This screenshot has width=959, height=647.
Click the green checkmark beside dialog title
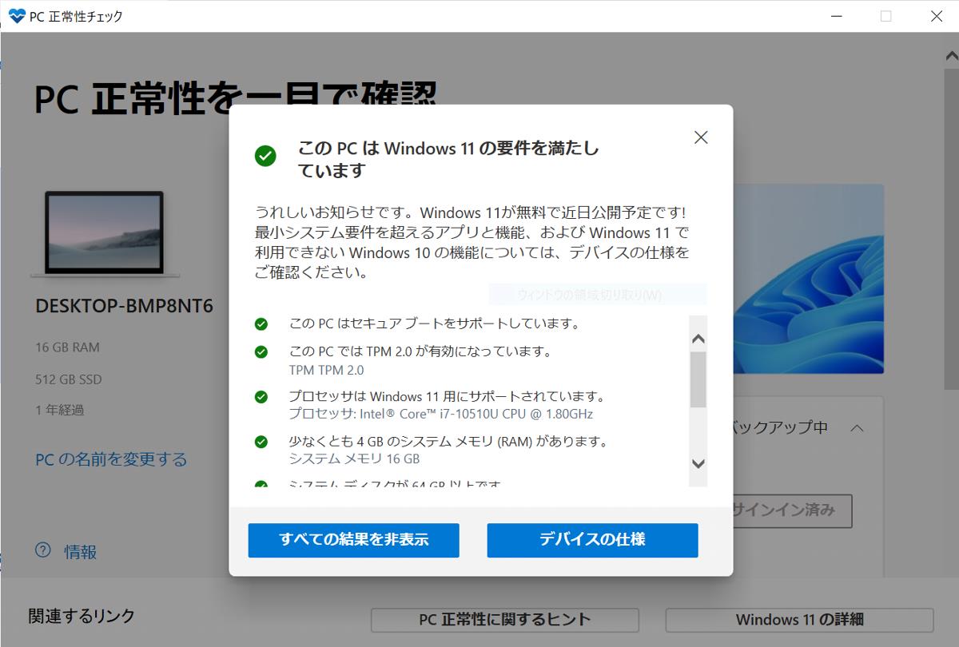pyautogui.click(x=265, y=156)
